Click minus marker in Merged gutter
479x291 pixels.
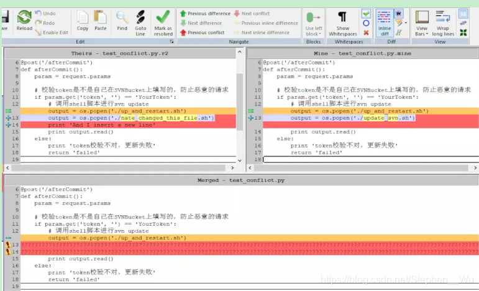pos(8,238)
